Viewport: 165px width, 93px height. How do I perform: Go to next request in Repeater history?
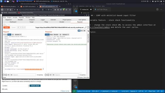tap(23, 27)
